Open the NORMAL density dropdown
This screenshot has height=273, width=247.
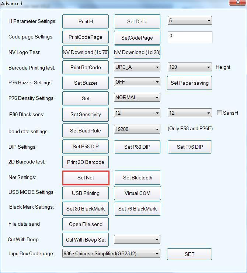(x=137, y=98)
